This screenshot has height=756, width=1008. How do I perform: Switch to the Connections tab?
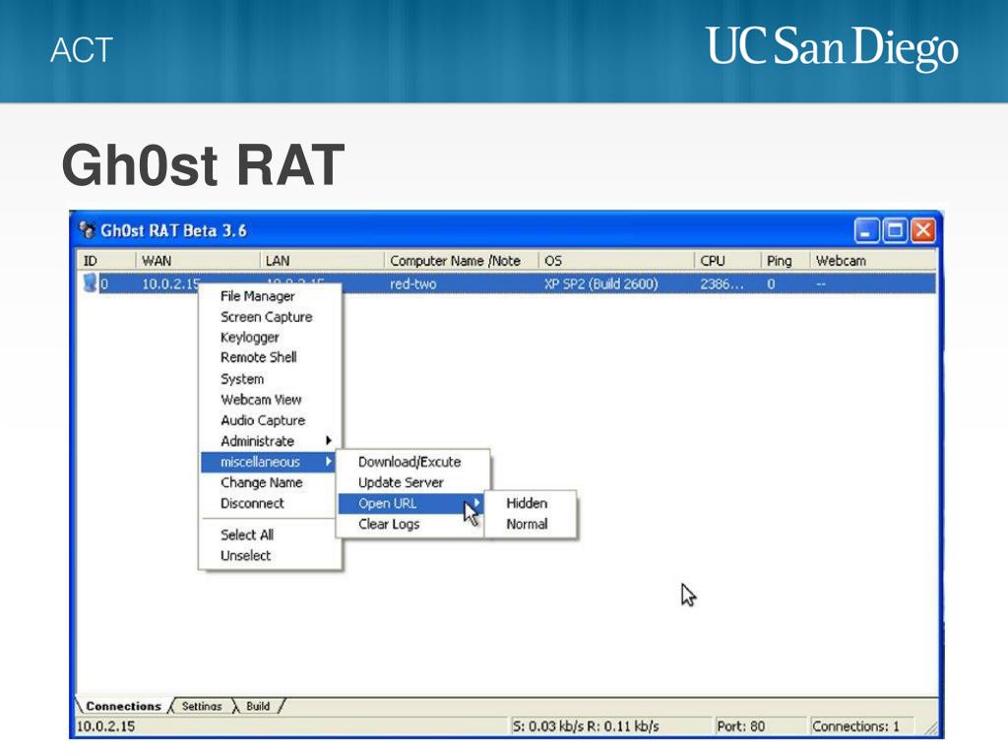click(x=123, y=706)
